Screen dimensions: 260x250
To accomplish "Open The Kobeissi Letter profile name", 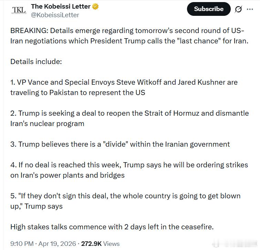I will [x=61, y=7].
